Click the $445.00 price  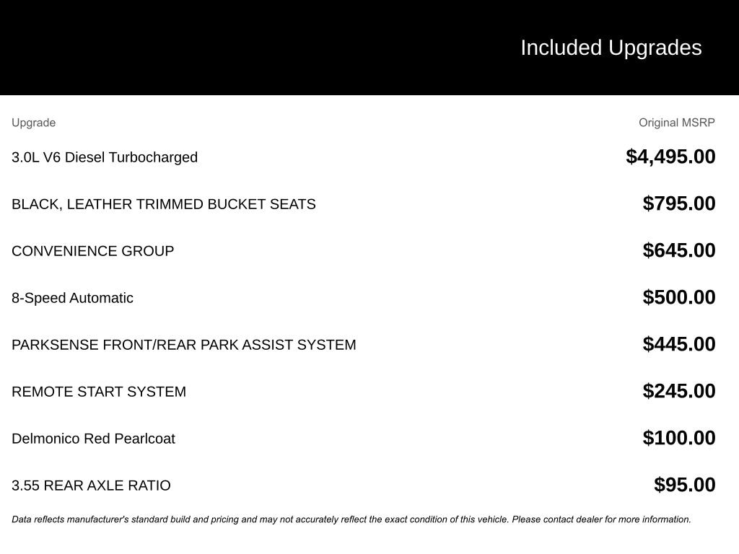click(679, 344)
